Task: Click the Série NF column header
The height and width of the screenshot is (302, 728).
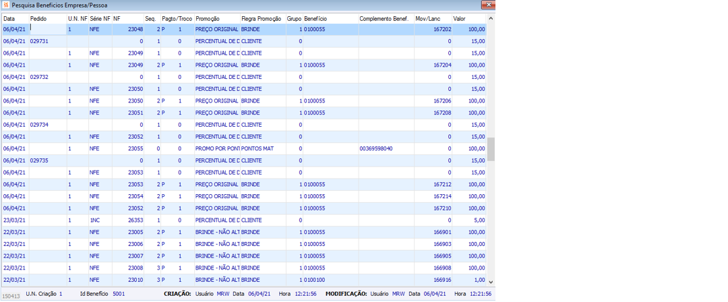Action: [100, 19]
